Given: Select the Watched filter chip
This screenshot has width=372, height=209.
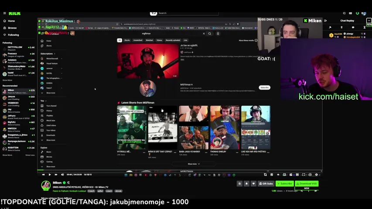Looking at the screenshot, I should point(149,40).
